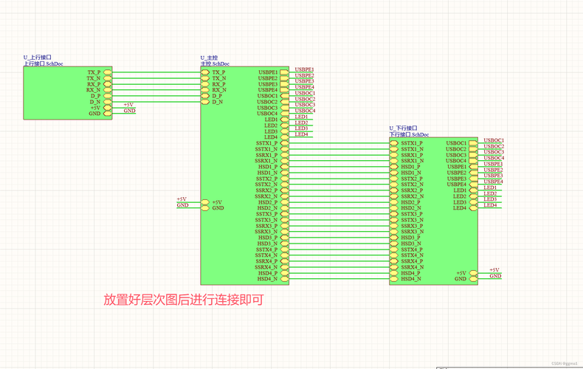This screenshot has width=583, height=369.
Task: Pick +5V net label left of 主控 sheet
Action: [x=182, y=199]
